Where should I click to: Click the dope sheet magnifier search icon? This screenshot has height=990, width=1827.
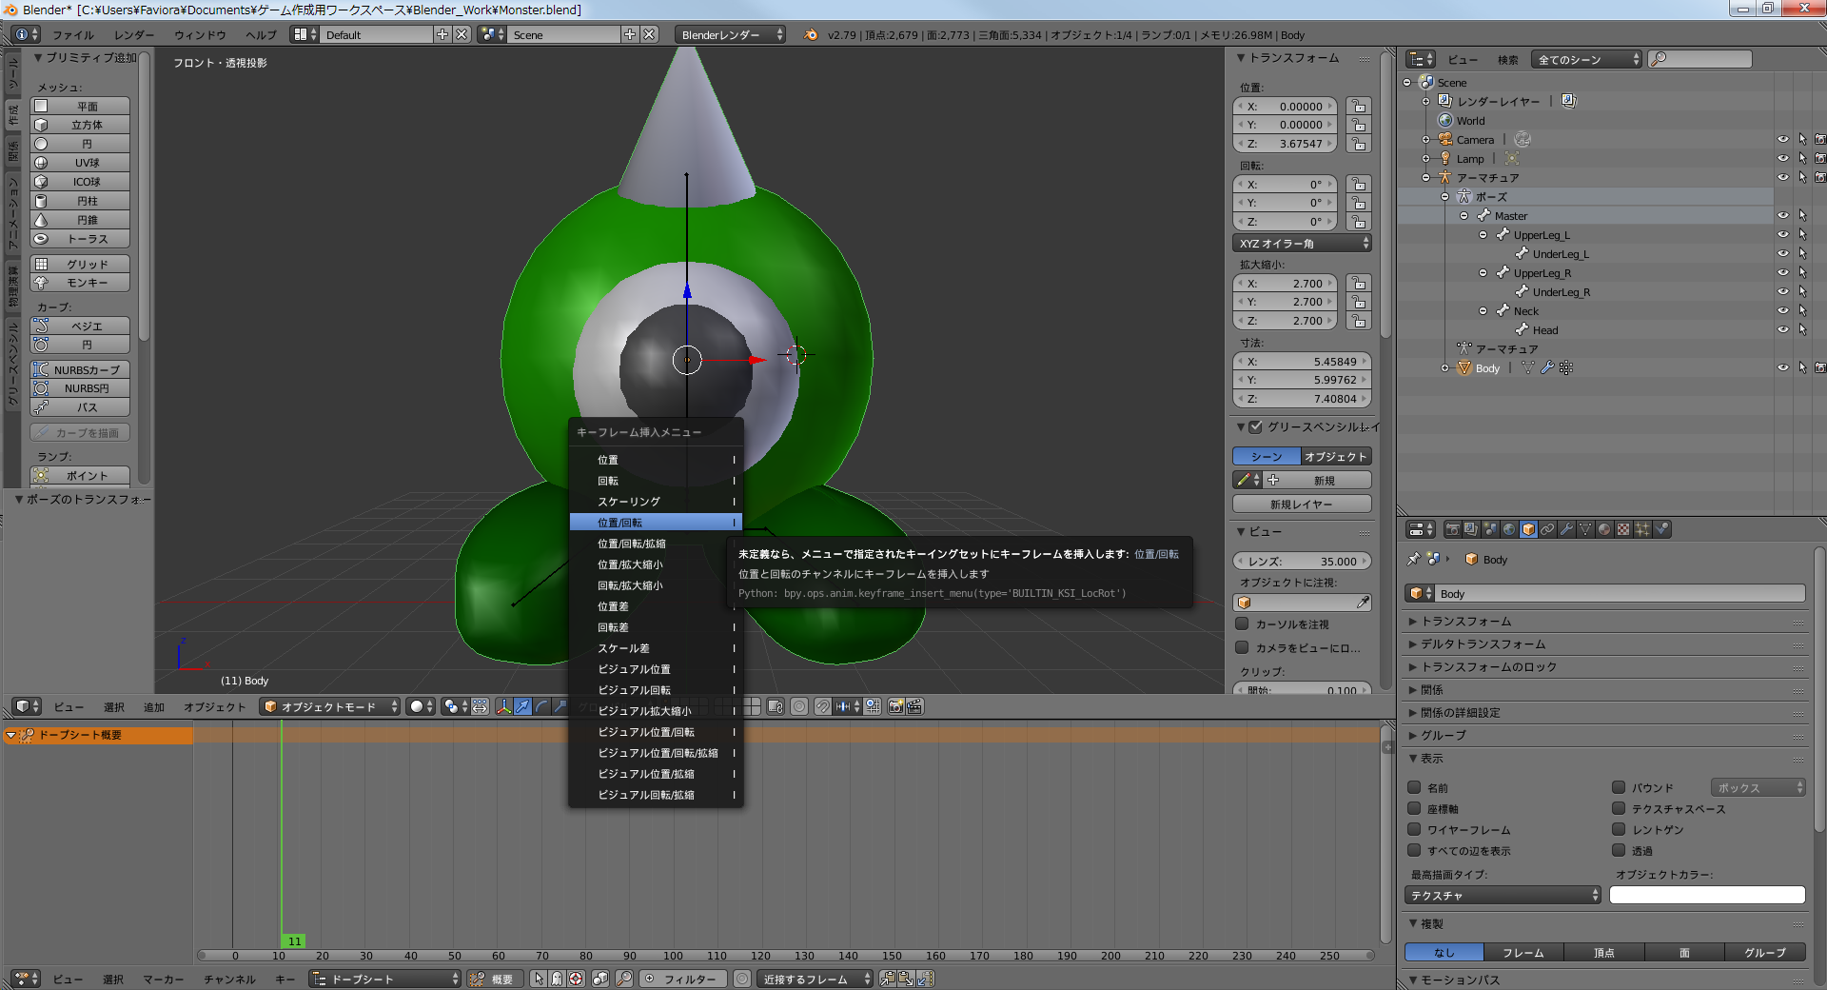(624, 979)
